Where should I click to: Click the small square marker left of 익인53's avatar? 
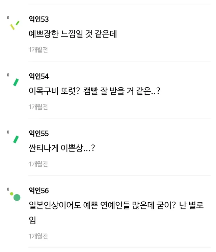[x=8, y=18]
